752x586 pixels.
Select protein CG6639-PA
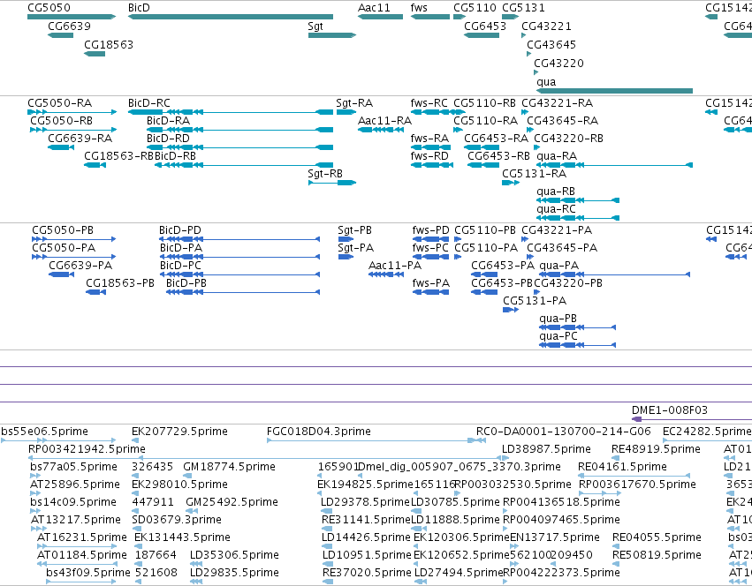tap(61, 274)
